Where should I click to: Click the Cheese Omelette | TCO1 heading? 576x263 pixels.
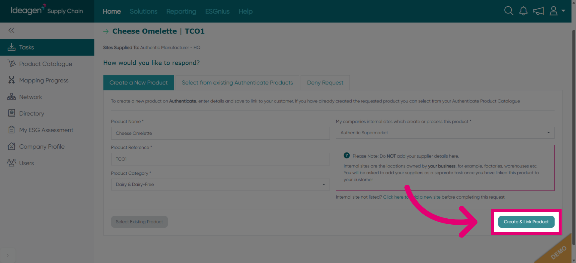point(158,31)
